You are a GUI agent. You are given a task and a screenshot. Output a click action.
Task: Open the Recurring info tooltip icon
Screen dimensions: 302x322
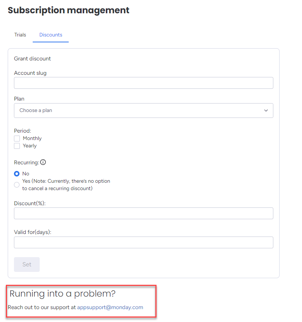43,162
